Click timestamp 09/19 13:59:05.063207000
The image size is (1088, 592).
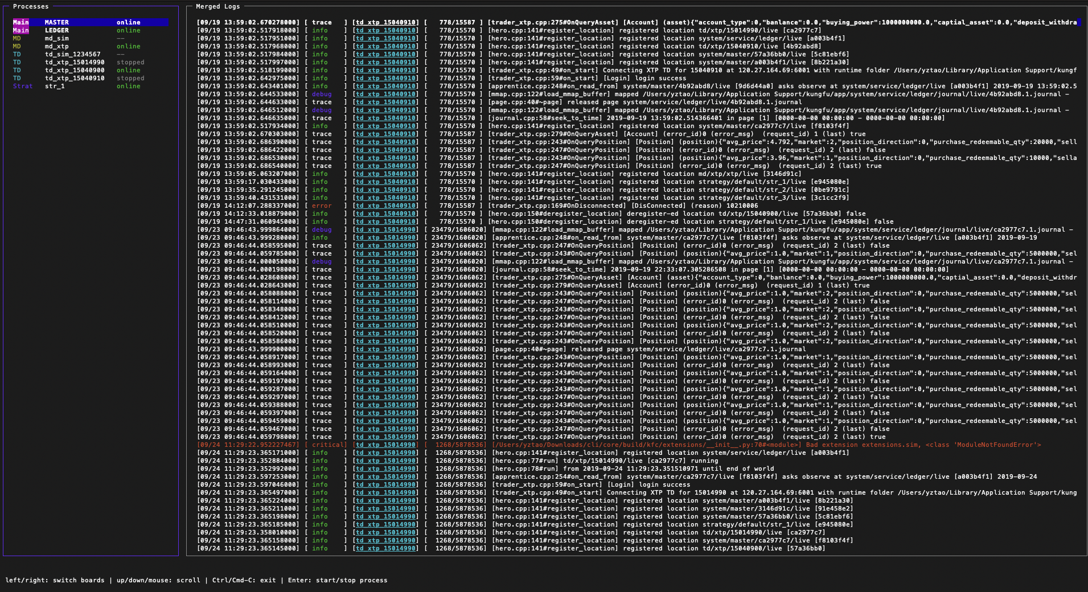coord(248,174)
